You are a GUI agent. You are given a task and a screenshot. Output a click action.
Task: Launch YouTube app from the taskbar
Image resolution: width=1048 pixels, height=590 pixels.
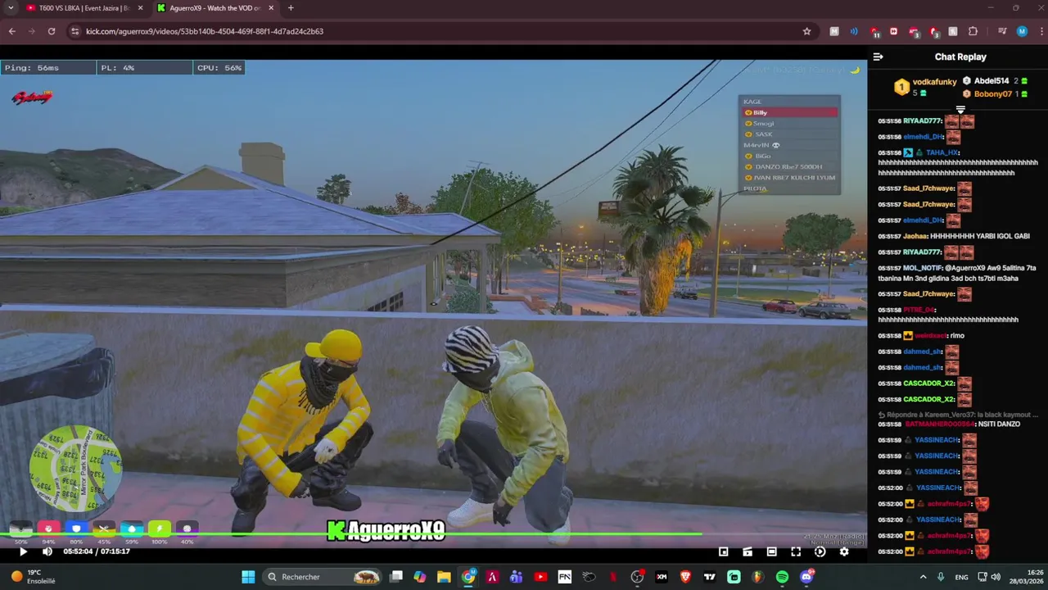tap(540, 577)
